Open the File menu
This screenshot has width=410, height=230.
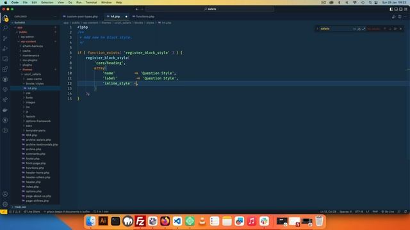25,3
